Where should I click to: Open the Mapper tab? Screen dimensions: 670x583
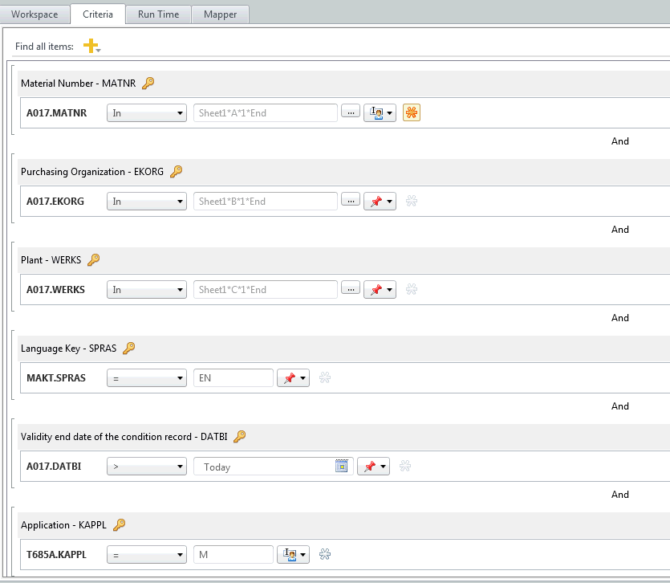(x=220, y=14)
